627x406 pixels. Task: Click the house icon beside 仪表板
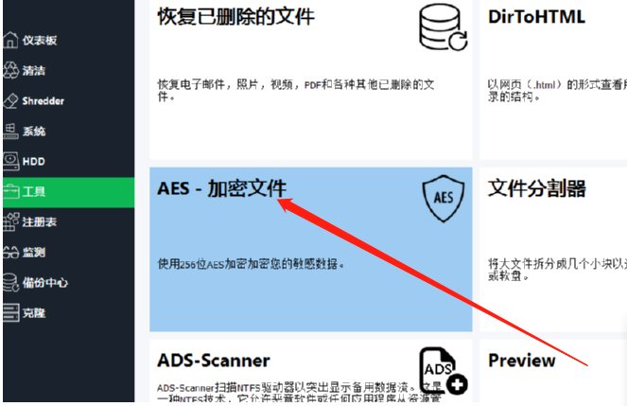pyautogui.click(x=10, y=40)
